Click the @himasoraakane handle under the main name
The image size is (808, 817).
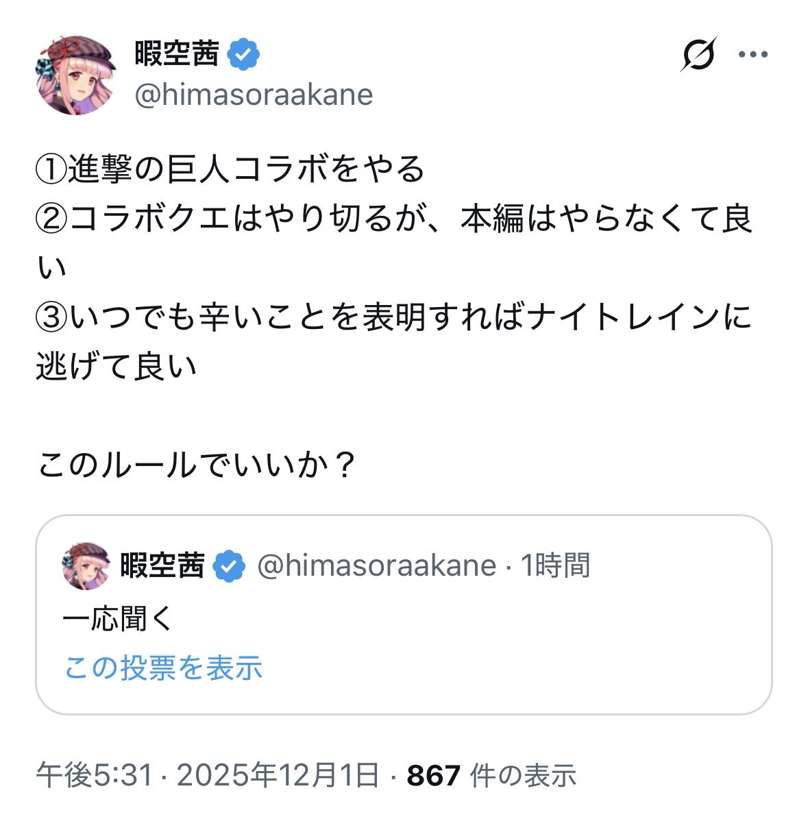click(x=254, y=95)
